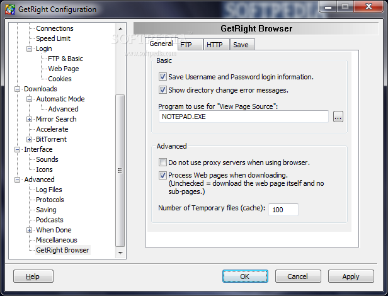This screenshot has height=296, width=388.
Task: Close the GetRight Configuration window
Action: (368, 6)
